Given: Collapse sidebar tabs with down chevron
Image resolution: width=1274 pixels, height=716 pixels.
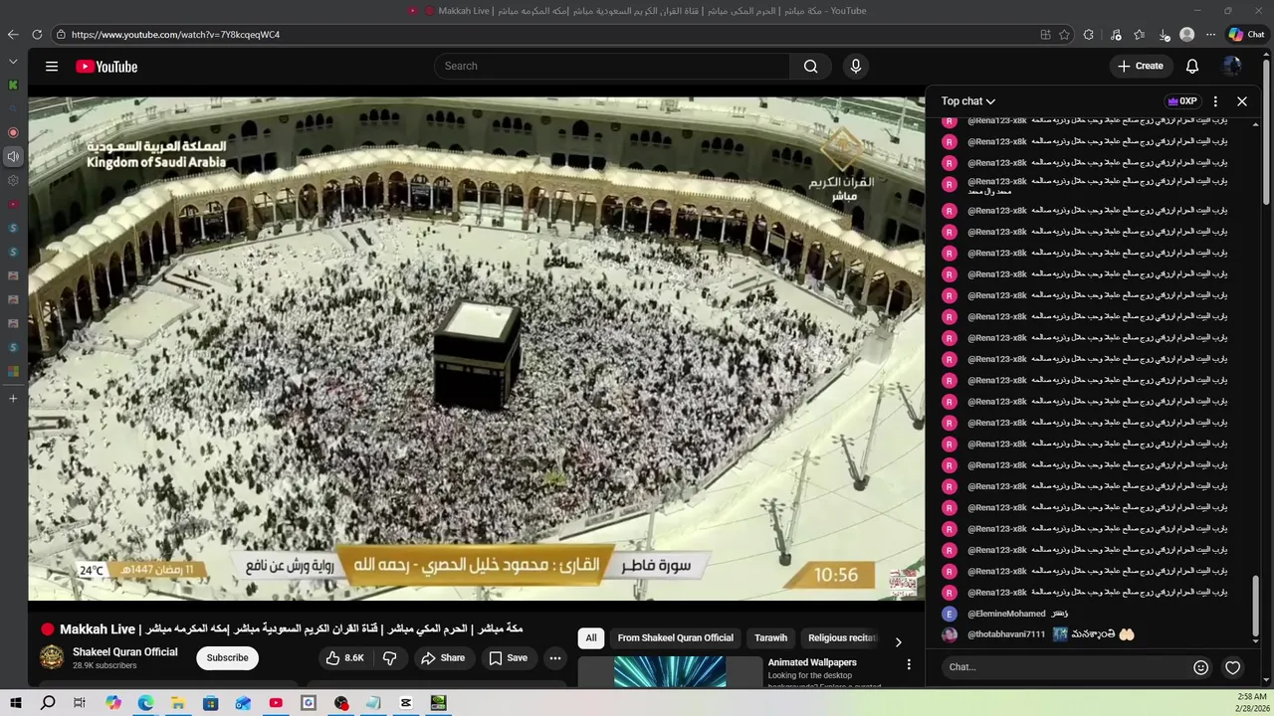Looking at the screenshot, I should [x=13, y=61].
